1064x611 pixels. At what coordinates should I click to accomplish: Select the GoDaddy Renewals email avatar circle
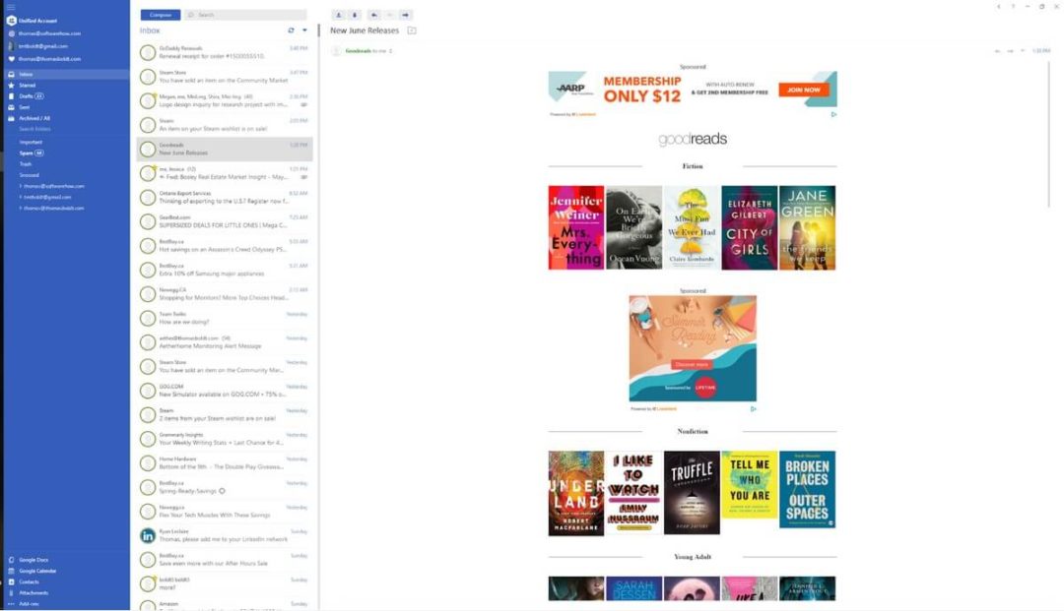coord(147,53)
